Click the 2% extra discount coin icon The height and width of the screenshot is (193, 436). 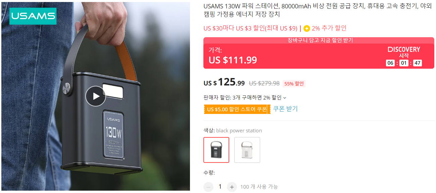(x=307, y=28)
